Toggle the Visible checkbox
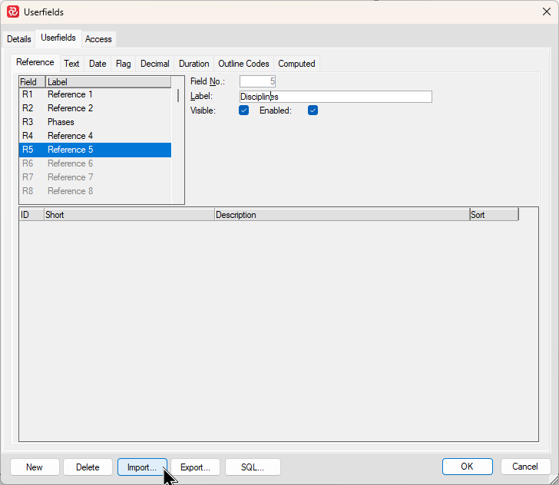559x485 pixels. [x=244, y=111]
